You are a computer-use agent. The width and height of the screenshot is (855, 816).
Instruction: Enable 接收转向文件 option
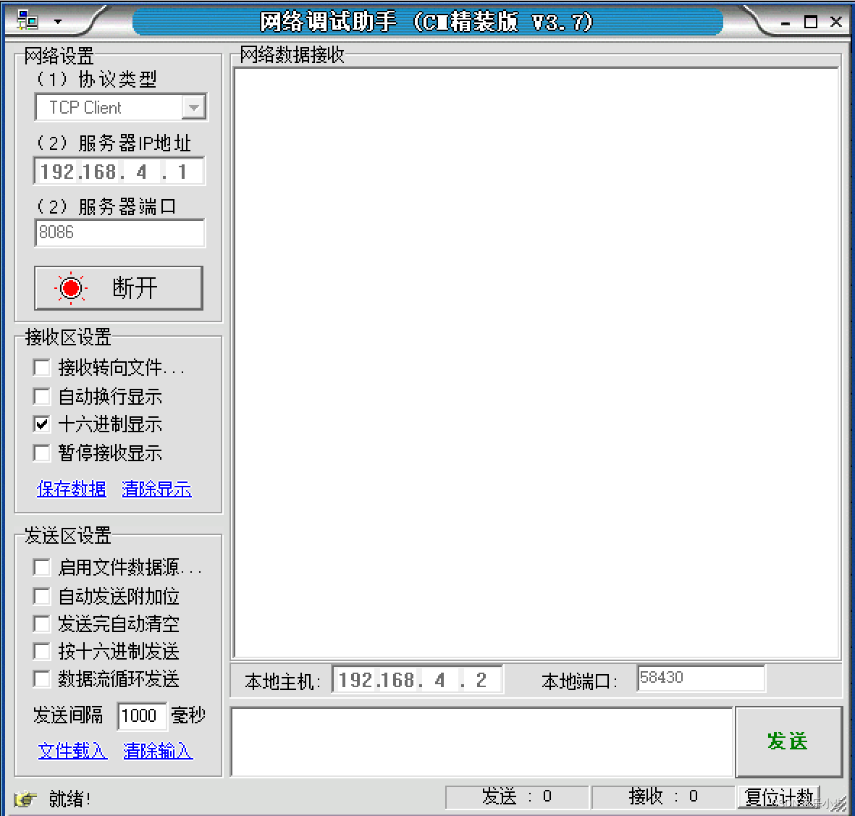tap(41, 367)
